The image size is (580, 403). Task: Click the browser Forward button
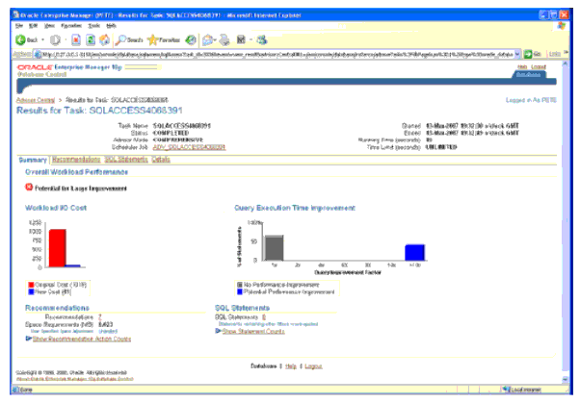pos(55,39)
